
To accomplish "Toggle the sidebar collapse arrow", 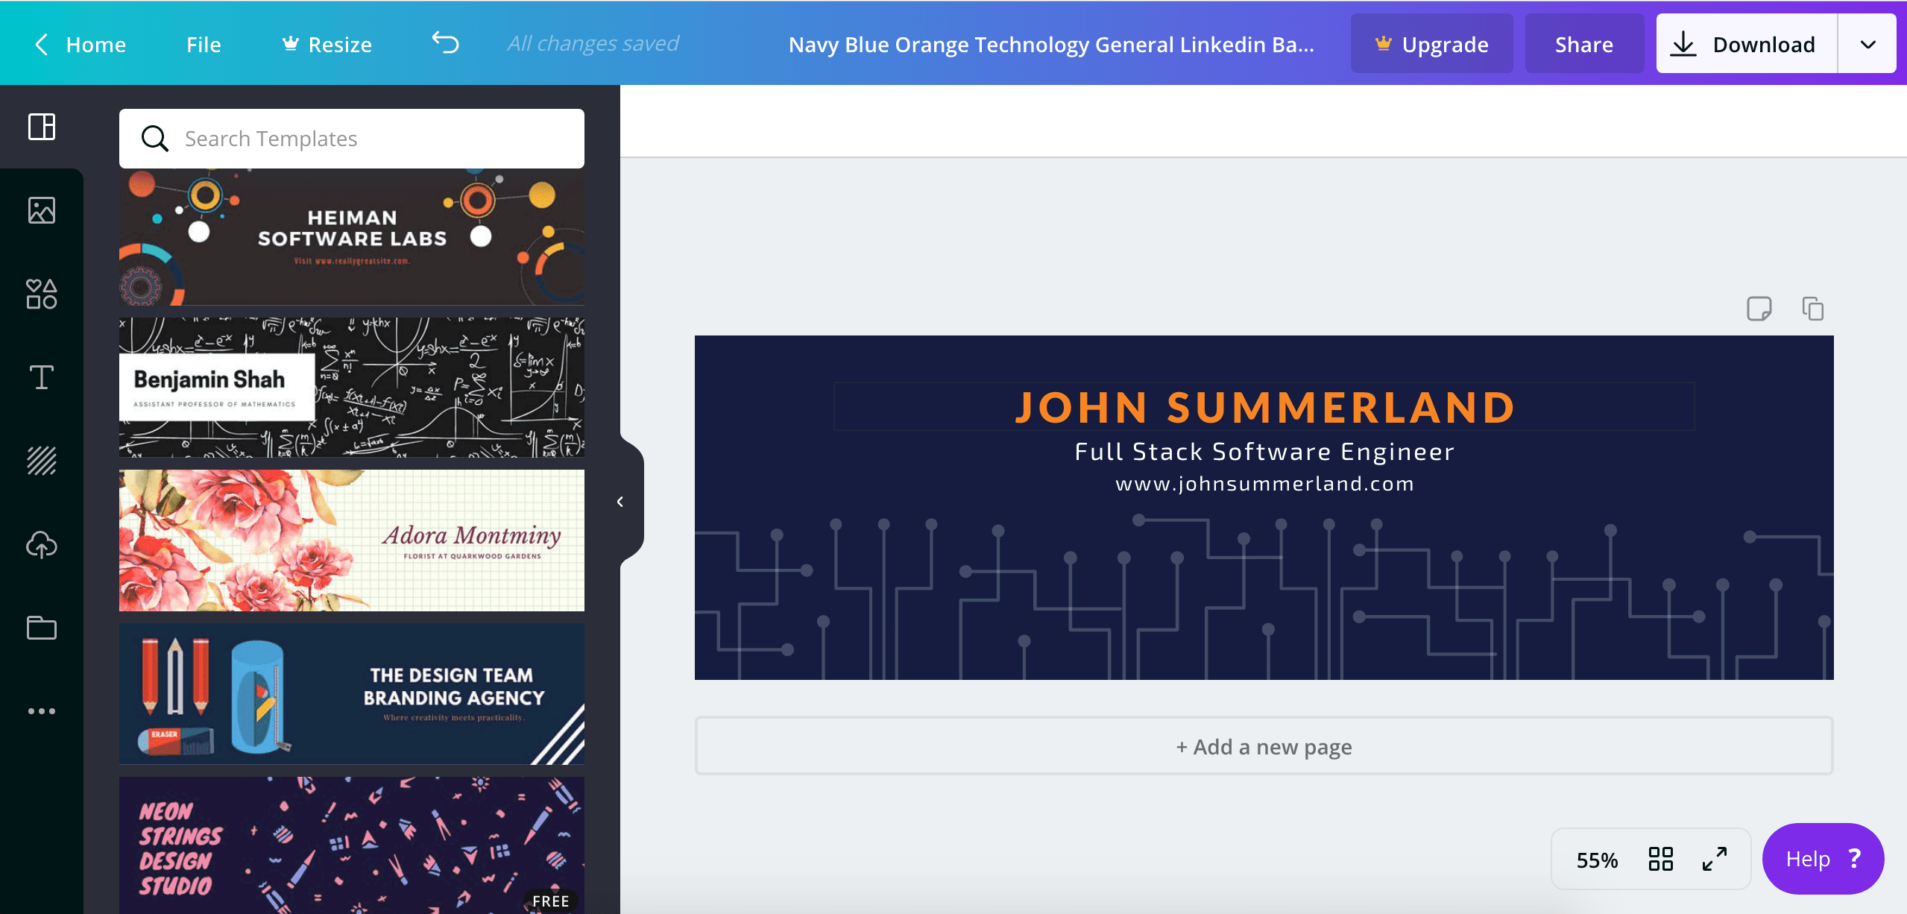I will [620, 499].
